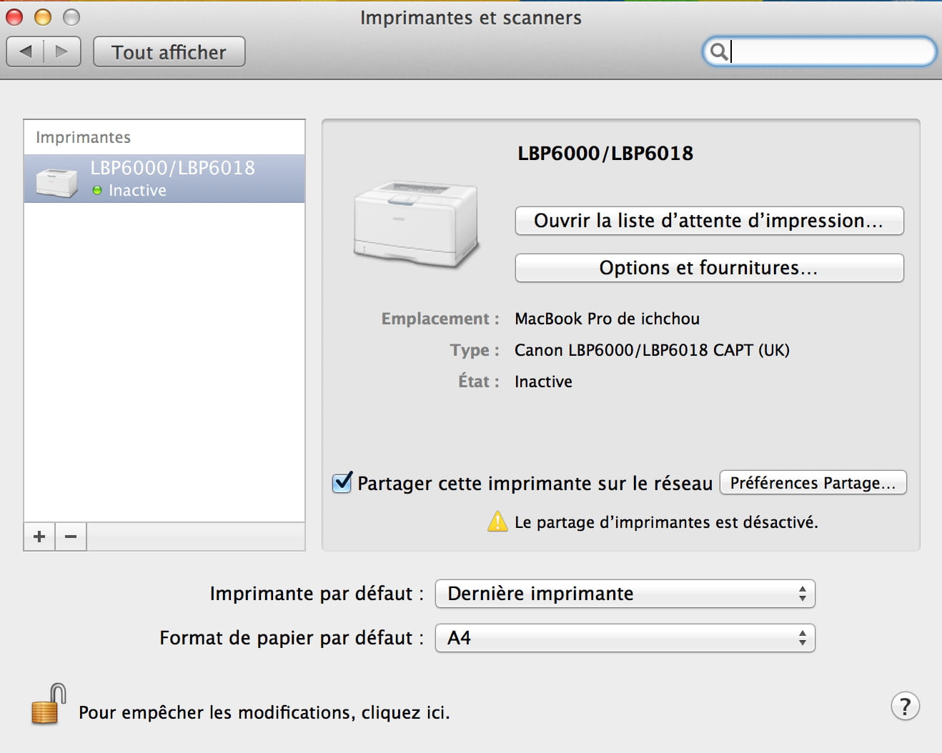This screenshot has width=942, height=753.
Task: Uncheck Partager cette imprimante sur le réseau
Action: point(342,482)
